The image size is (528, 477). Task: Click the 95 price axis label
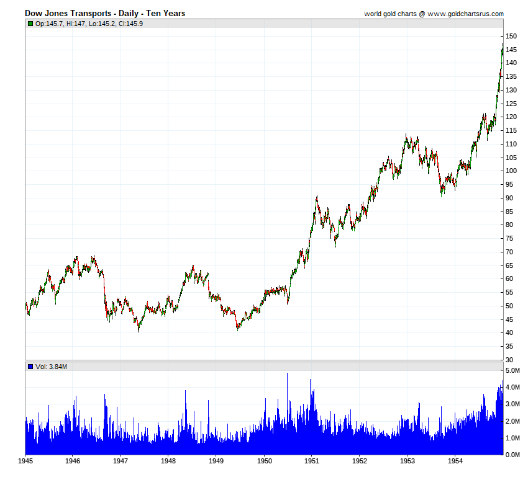click(x=509, y=185)
